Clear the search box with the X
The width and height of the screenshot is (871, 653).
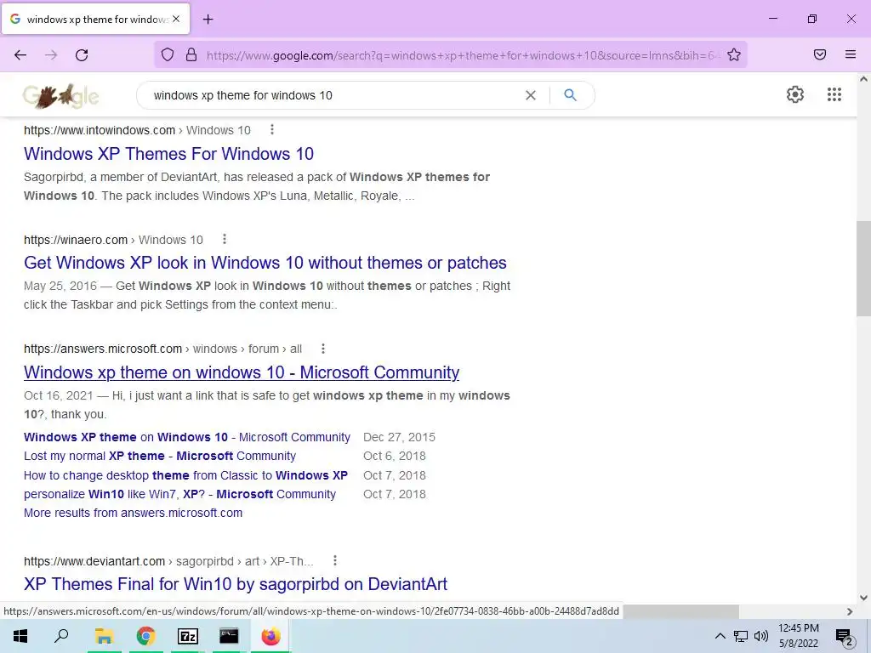pos(531,95)
